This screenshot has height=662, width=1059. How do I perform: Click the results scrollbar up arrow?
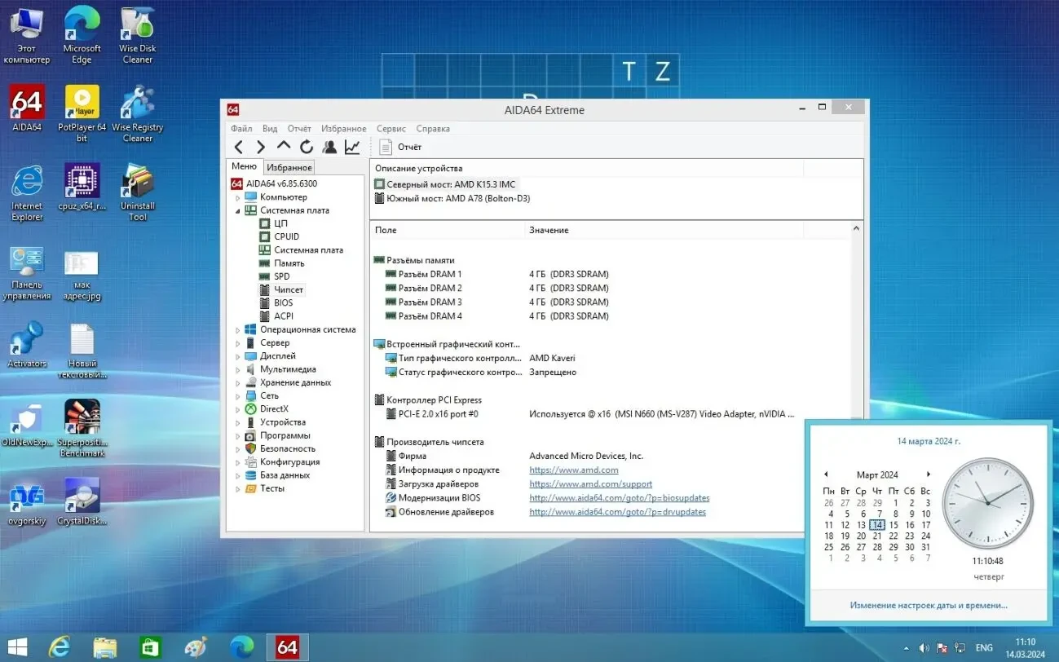[856, 229]
